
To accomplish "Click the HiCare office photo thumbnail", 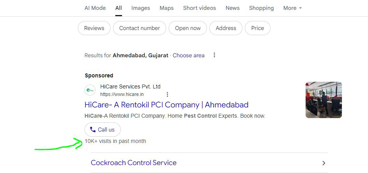I will [324, 100].
